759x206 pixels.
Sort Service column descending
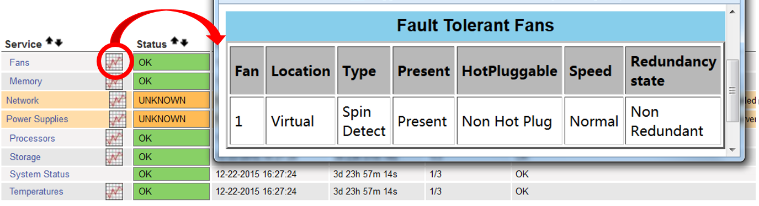tap(58, 42)
